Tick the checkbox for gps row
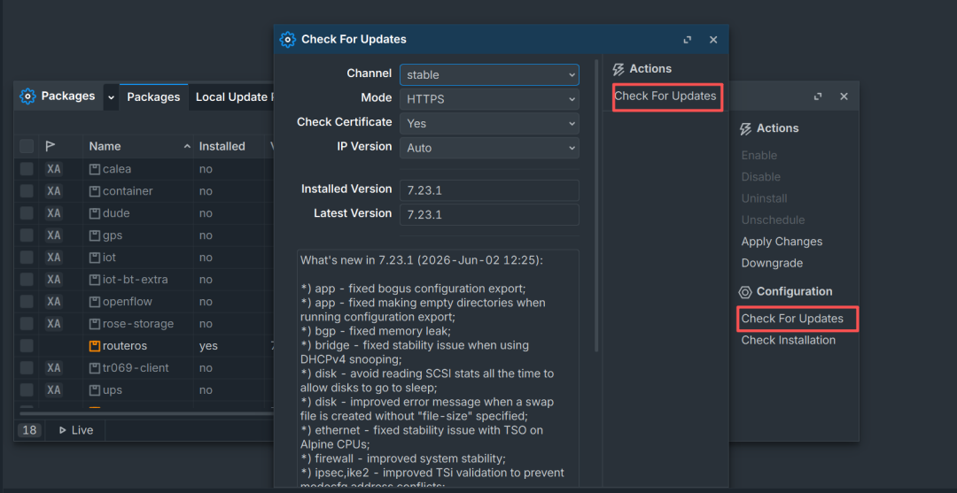The height and width of the screenshot is (493, 957). pyautogui.click(x=27, y=235)
